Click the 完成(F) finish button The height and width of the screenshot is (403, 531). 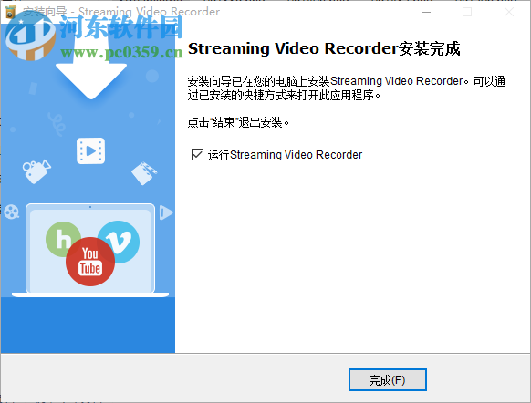pyautogui.click(x=388, y=379)
